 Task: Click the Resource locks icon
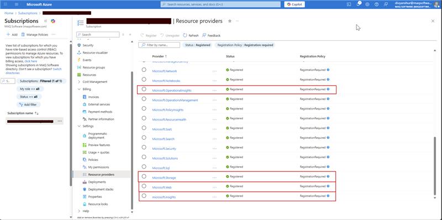click(85, 204)
